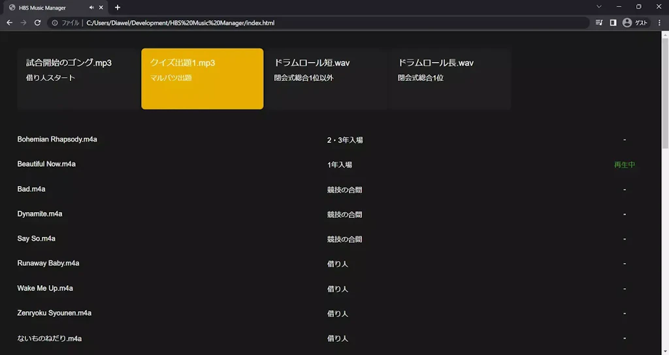The width and height of the screenshot is (669, 355).
Task: Play the 試合開始のゴング.mp3 sound card
Action: point(78,79)
